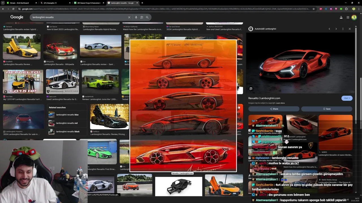Switch to the (21) Anasayfa / X tab
The width and height of the screenshot is (362, 203).
pyautogui.click(x=56, y=3)
